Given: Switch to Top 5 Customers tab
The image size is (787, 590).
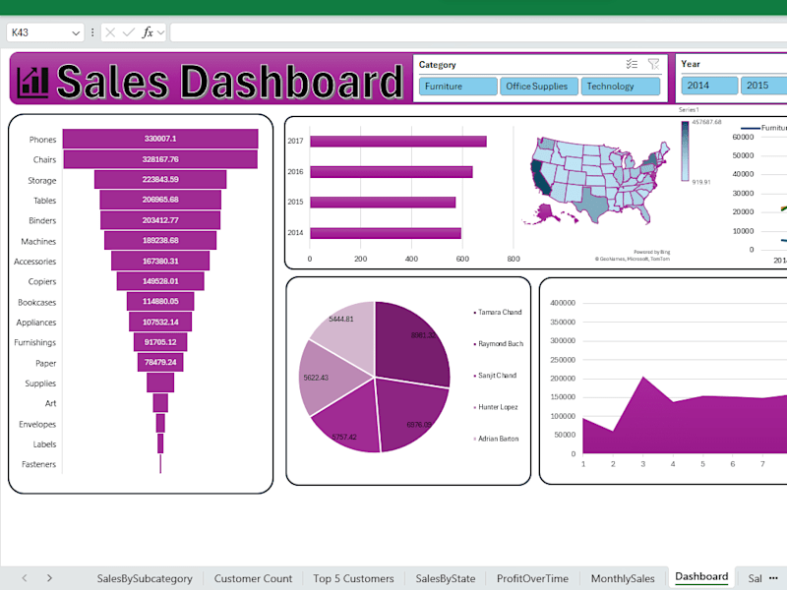Looking at the screenshot, I should click(x=353, y=578).
